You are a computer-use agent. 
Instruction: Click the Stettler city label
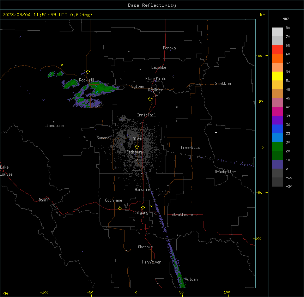[x=224, y=84]
